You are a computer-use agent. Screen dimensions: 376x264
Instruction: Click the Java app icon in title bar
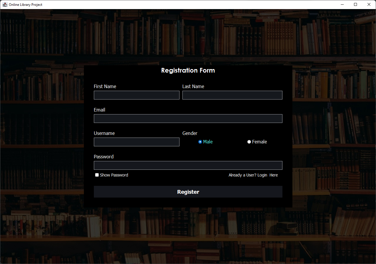pos(5,4)
